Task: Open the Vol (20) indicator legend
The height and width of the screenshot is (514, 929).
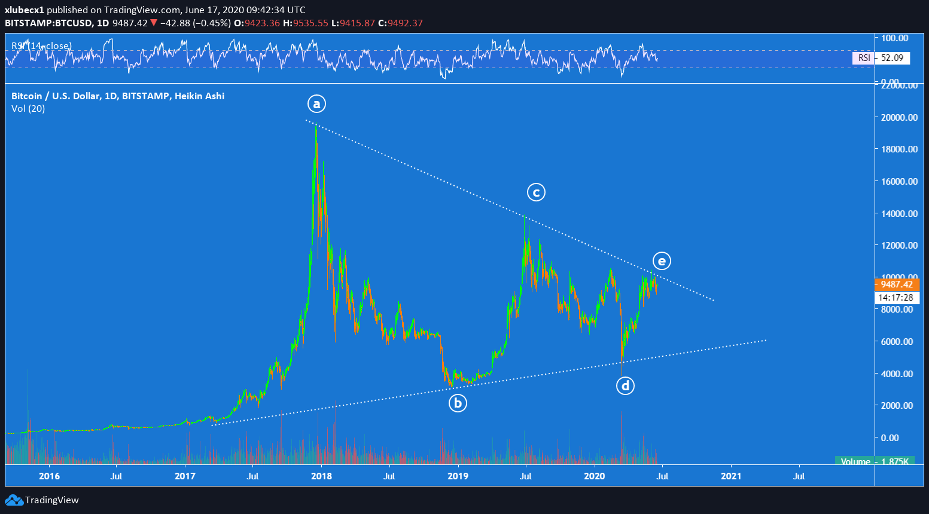Action: (x=28, y=109)
